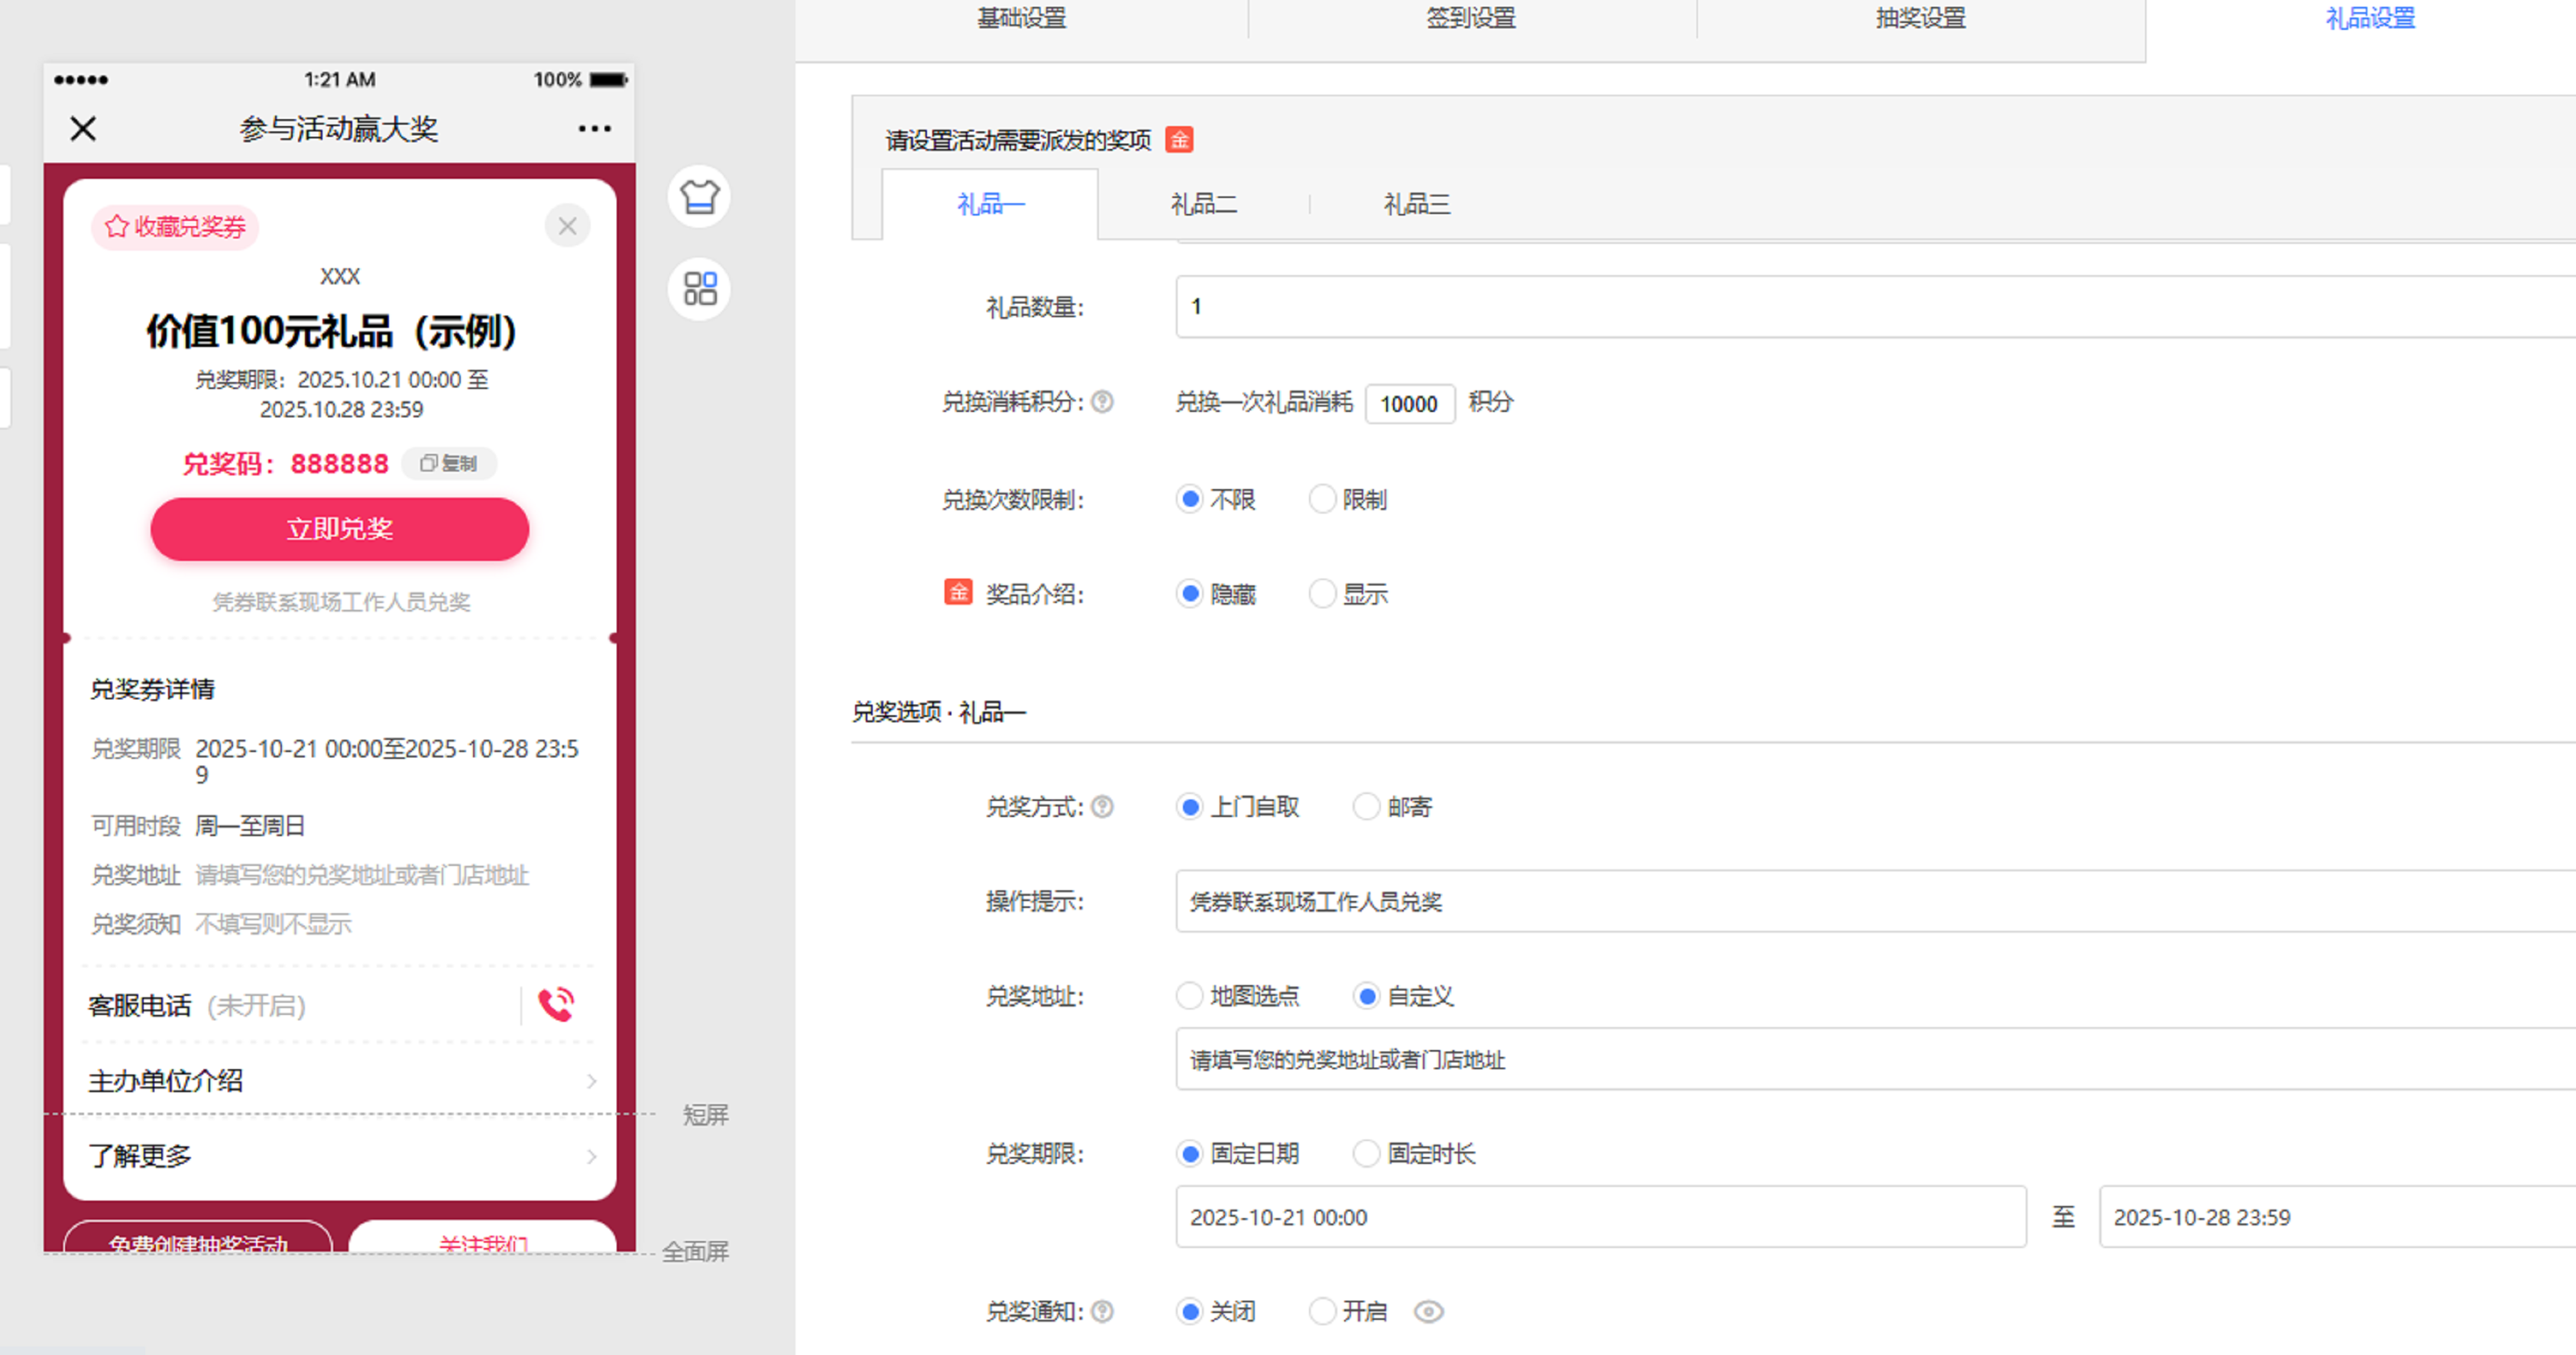
Task: Click the grid modules icon beside preview
Action: 699,289
